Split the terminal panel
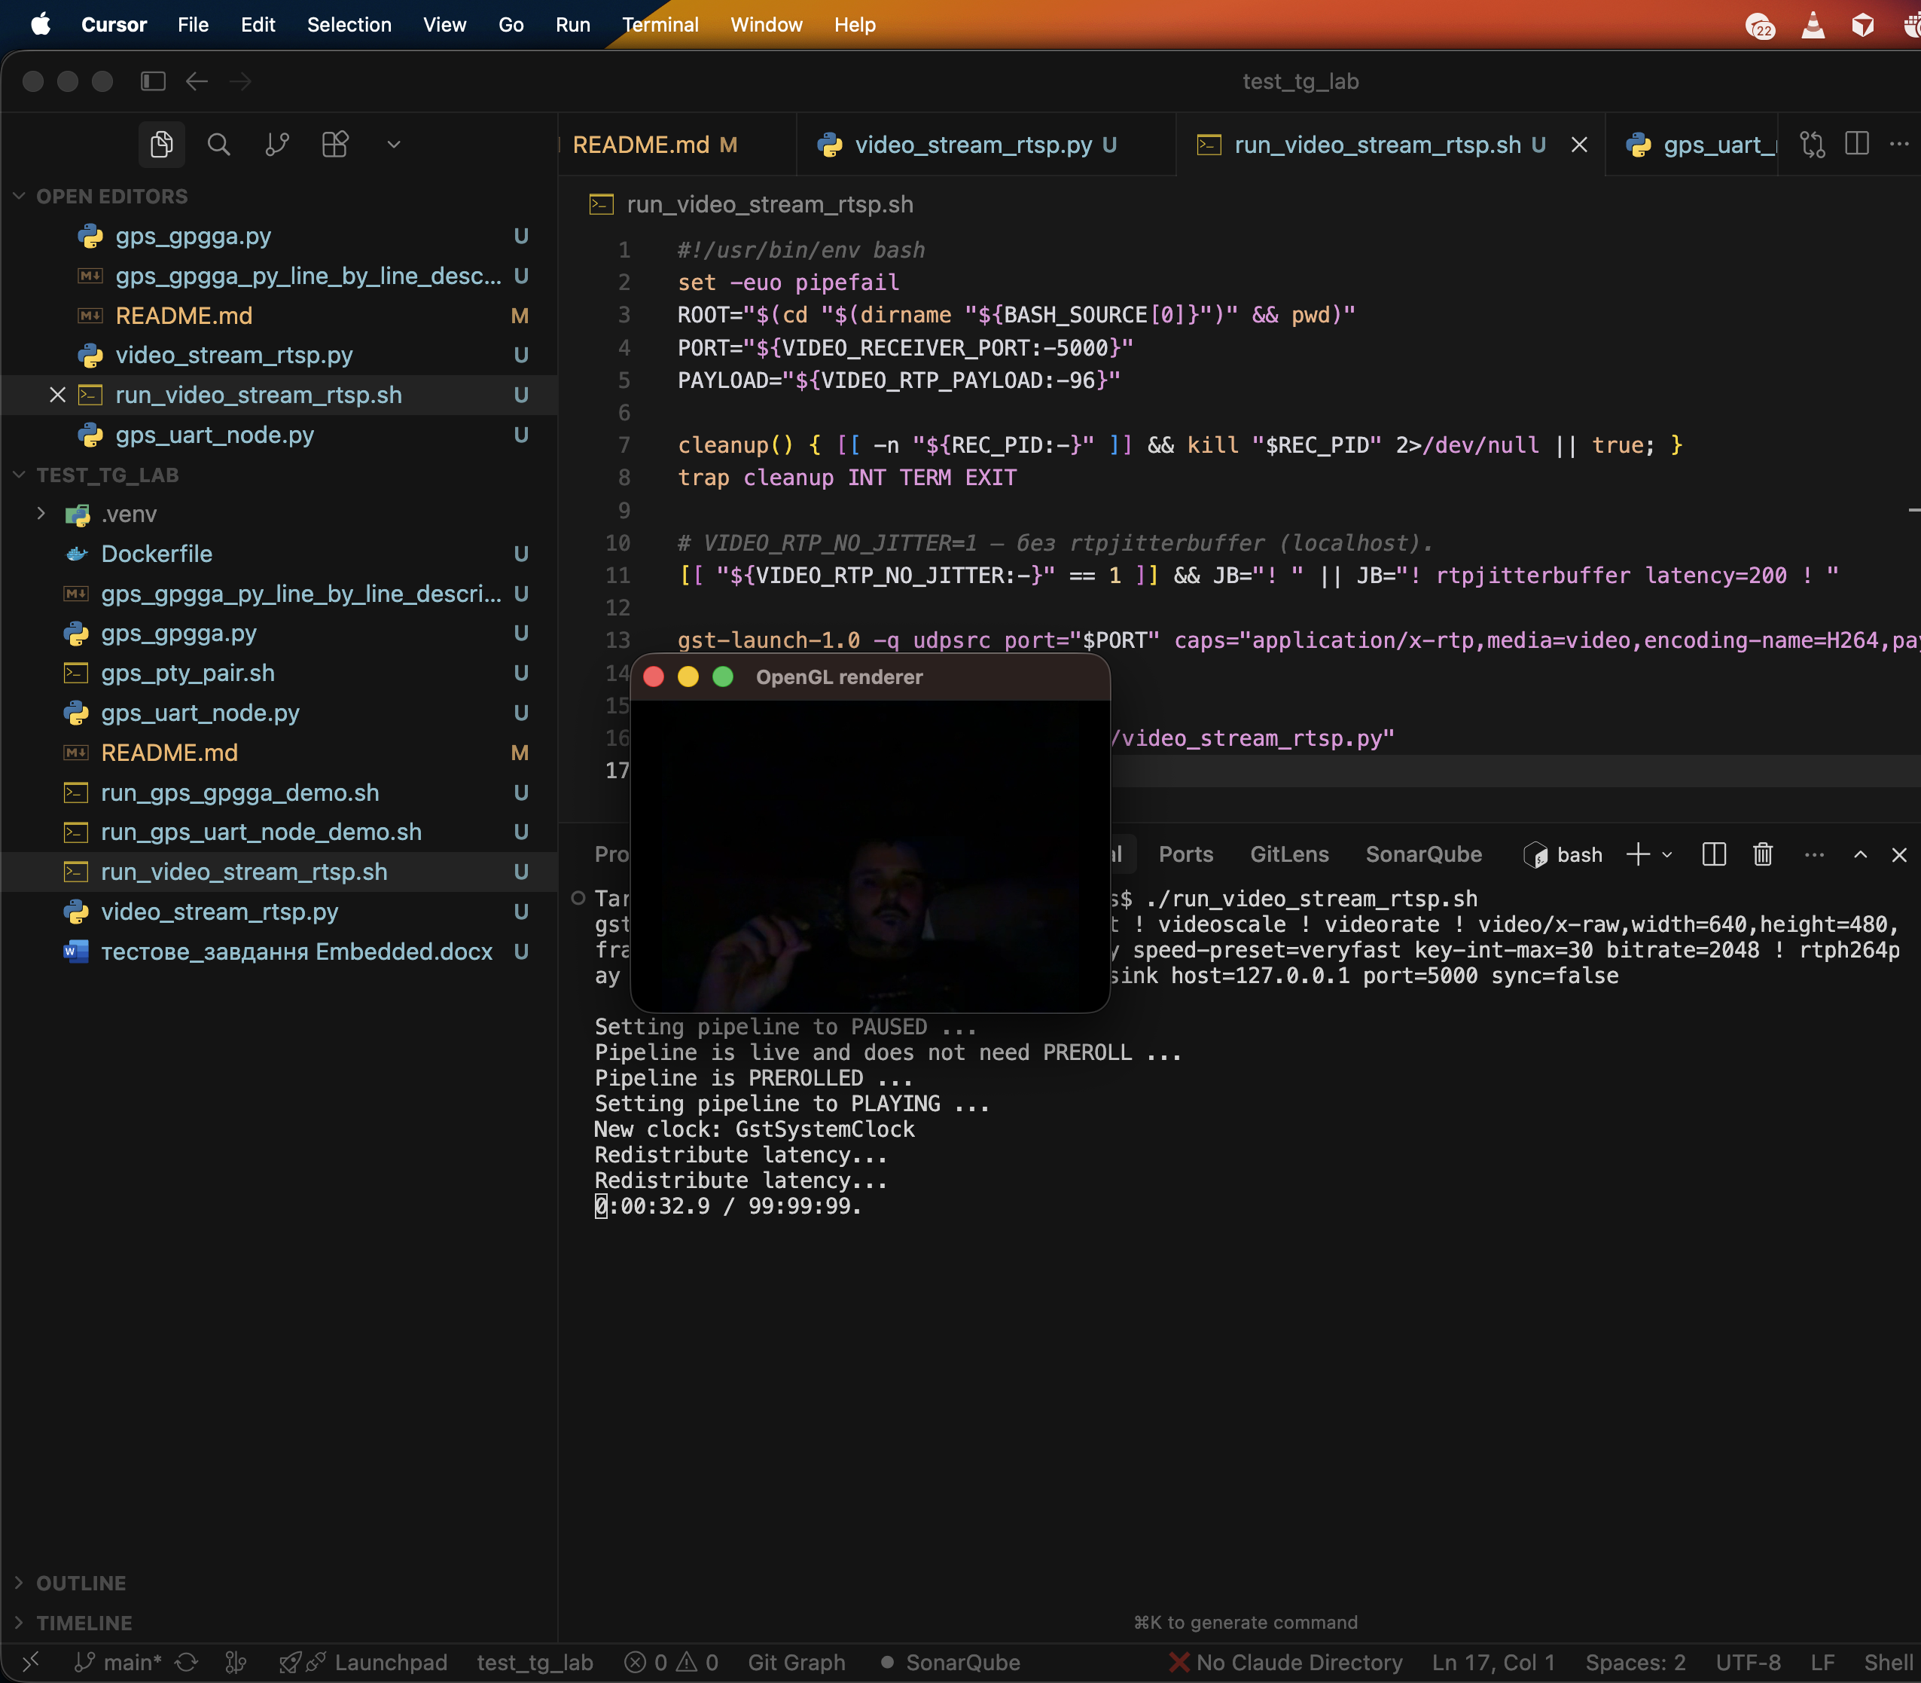This screenshot has width=1921, height=1683. 1713,854
